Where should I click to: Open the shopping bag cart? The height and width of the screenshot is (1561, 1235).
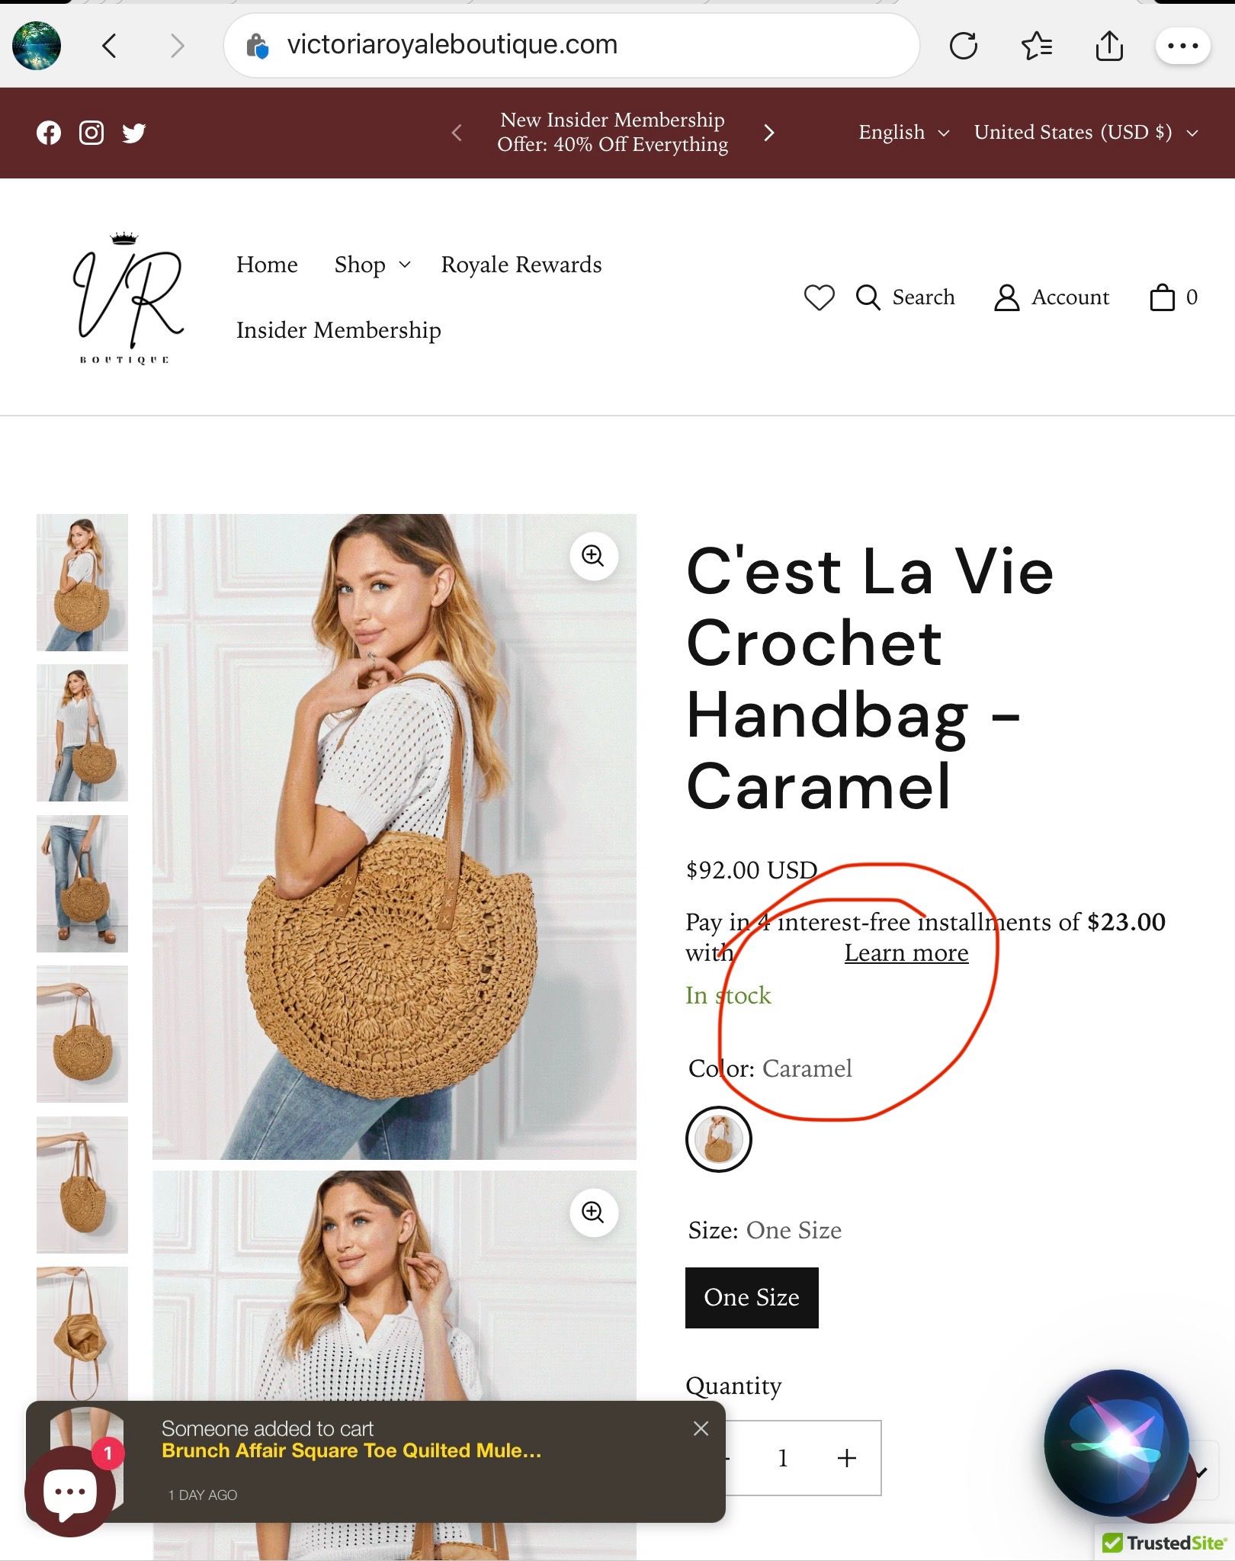[1173, 297]
